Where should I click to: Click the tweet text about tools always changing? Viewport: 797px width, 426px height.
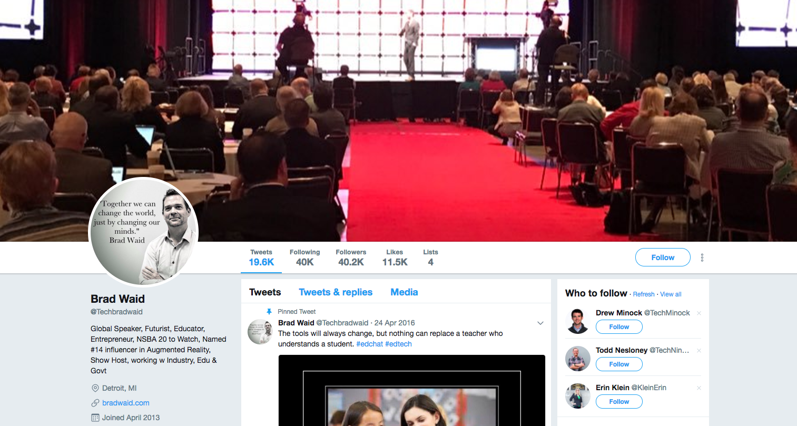[390, 339]
